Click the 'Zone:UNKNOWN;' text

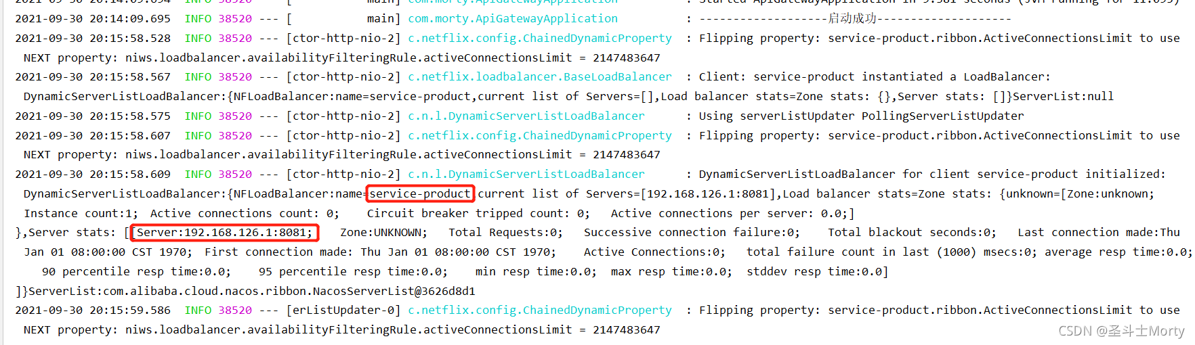tap(383, 233)
